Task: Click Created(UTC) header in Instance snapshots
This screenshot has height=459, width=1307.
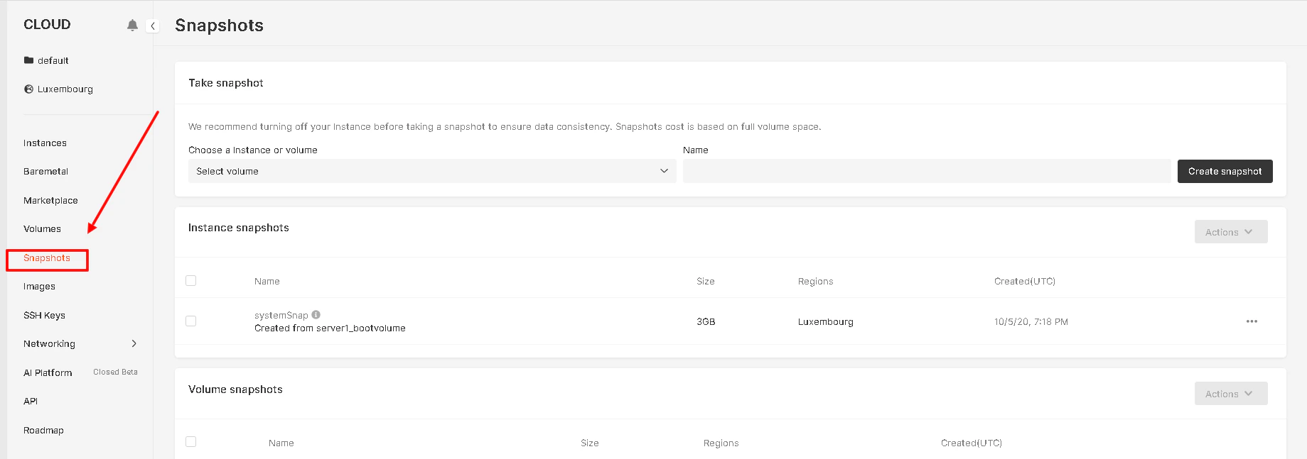Action: point(1025,281)
